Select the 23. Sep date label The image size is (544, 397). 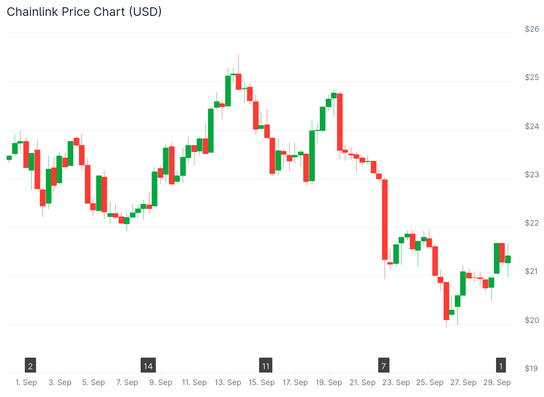(396, 382)
